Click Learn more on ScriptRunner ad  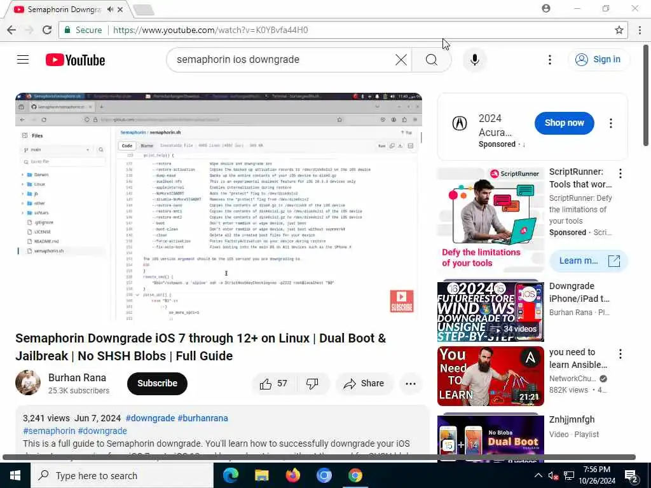pos(589,261)
